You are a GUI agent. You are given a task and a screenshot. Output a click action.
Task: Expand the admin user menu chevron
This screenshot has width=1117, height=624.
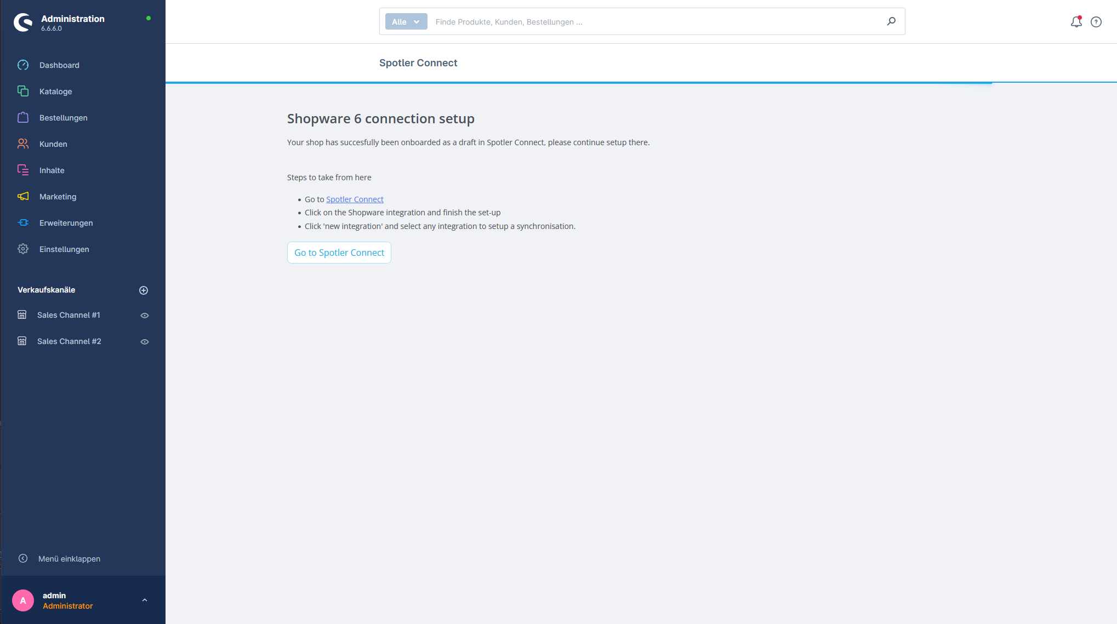[x=145, y=600]
